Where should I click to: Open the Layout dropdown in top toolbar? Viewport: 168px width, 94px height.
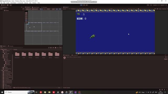164,5
